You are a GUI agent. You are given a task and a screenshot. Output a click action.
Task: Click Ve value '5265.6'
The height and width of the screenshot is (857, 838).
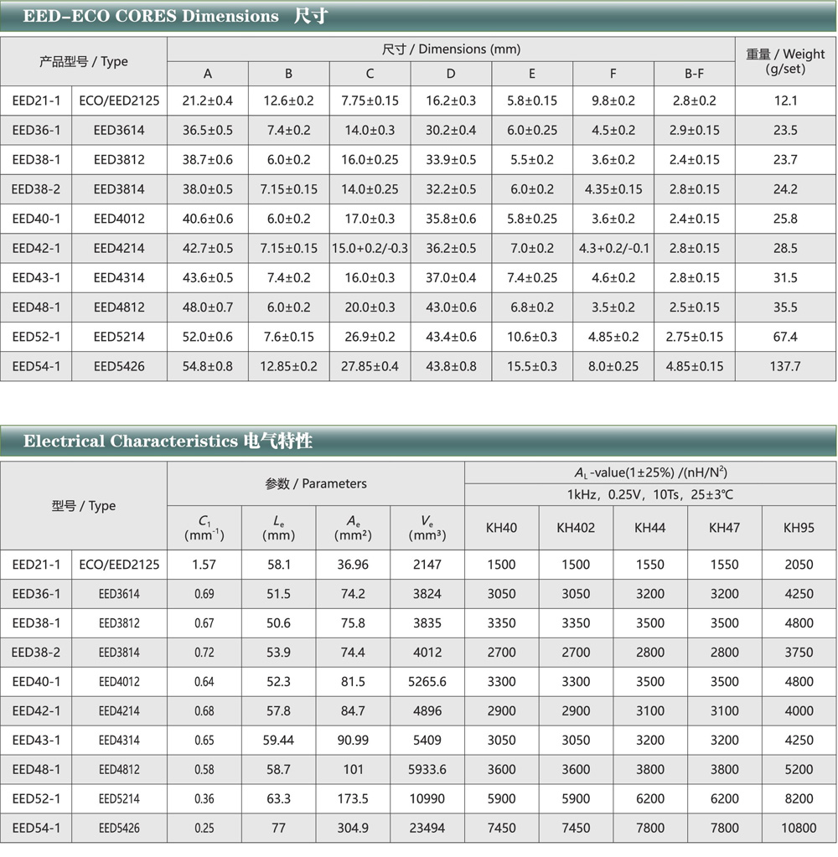click(x=427, y=682)
